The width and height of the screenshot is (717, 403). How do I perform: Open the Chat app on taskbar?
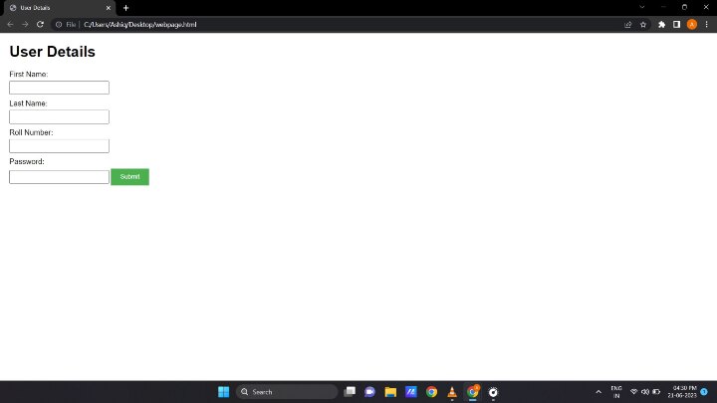[369, 392]
